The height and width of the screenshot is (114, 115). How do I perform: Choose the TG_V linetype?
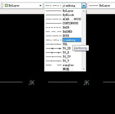(x=63, y=61)
